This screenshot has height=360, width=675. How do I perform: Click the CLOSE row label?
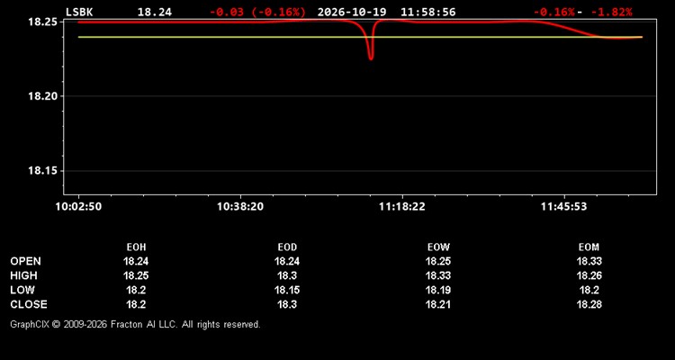tap(29, 304)
